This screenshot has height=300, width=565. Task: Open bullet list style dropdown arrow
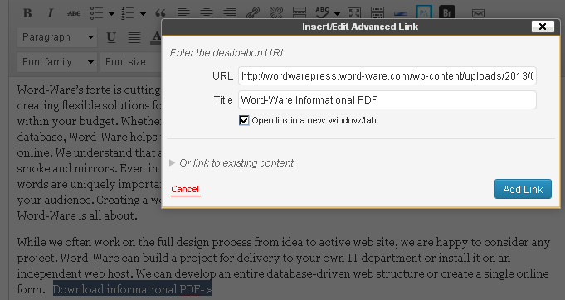pyautogui.click(x=111, y=13)
